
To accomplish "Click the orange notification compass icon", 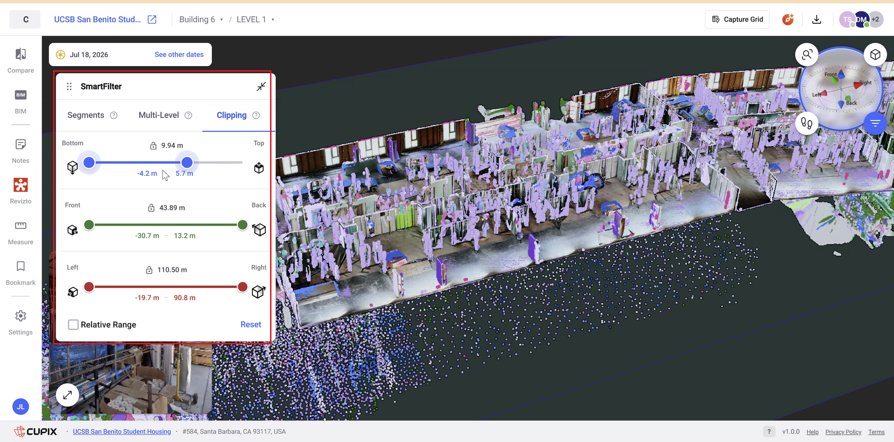I will click(788, 20).
